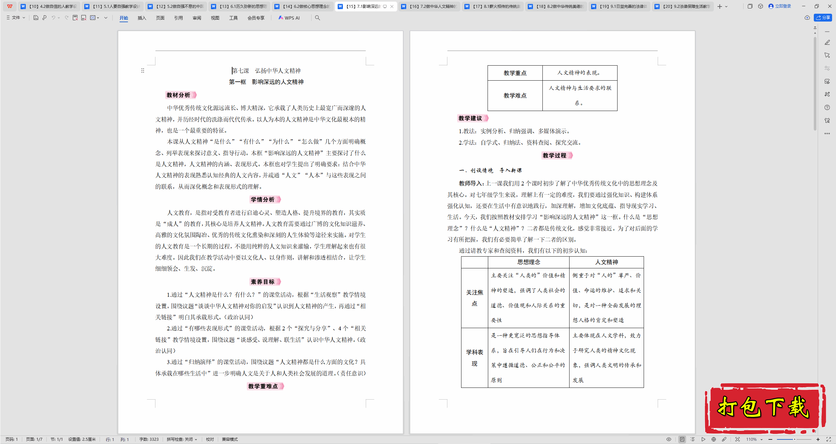Click the 分享 share button

823,18
